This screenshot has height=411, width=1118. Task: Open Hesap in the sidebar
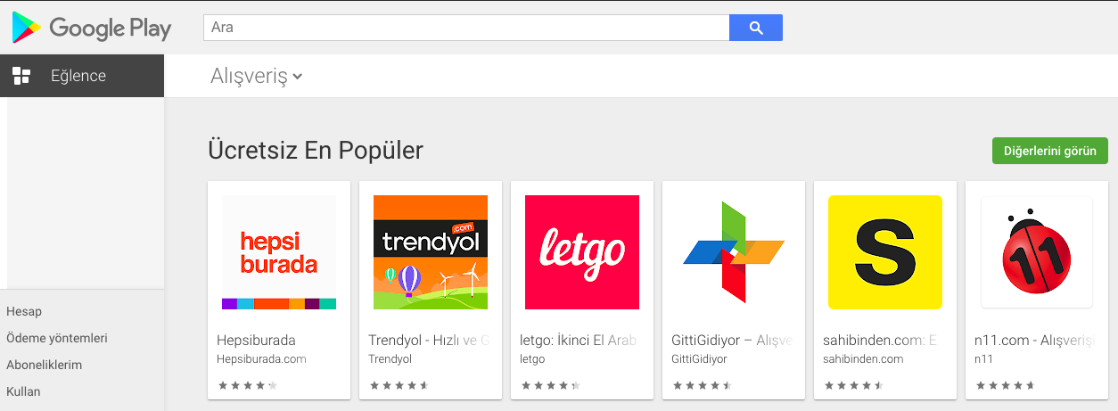tap(24, 311)
